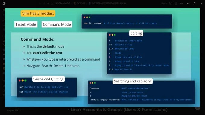Click the ':wq' write and quit line

(x=44, y=87)
